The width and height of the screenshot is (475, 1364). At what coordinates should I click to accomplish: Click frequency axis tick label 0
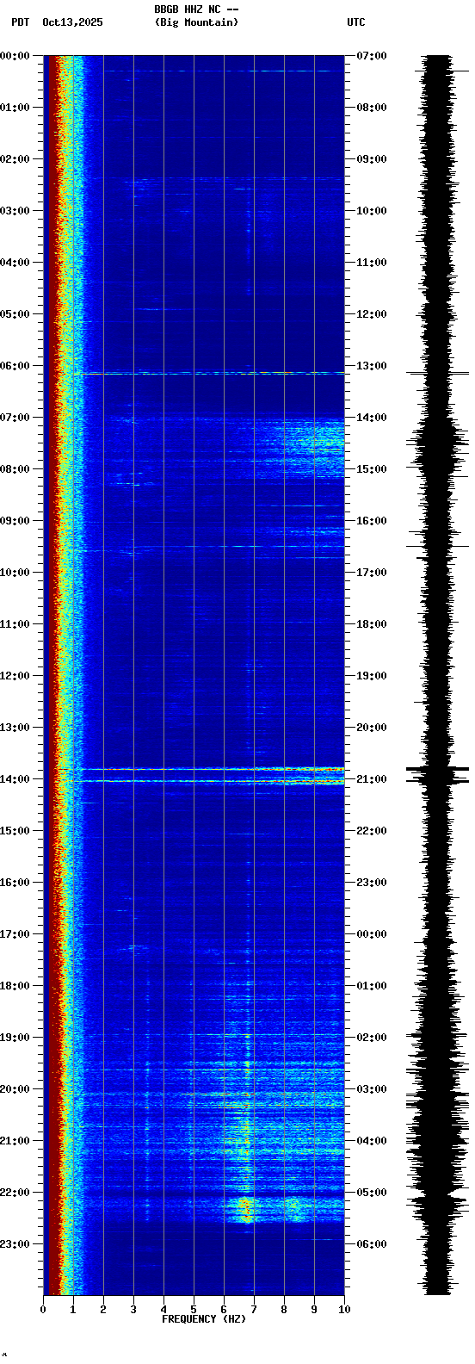coord(43,1310)
